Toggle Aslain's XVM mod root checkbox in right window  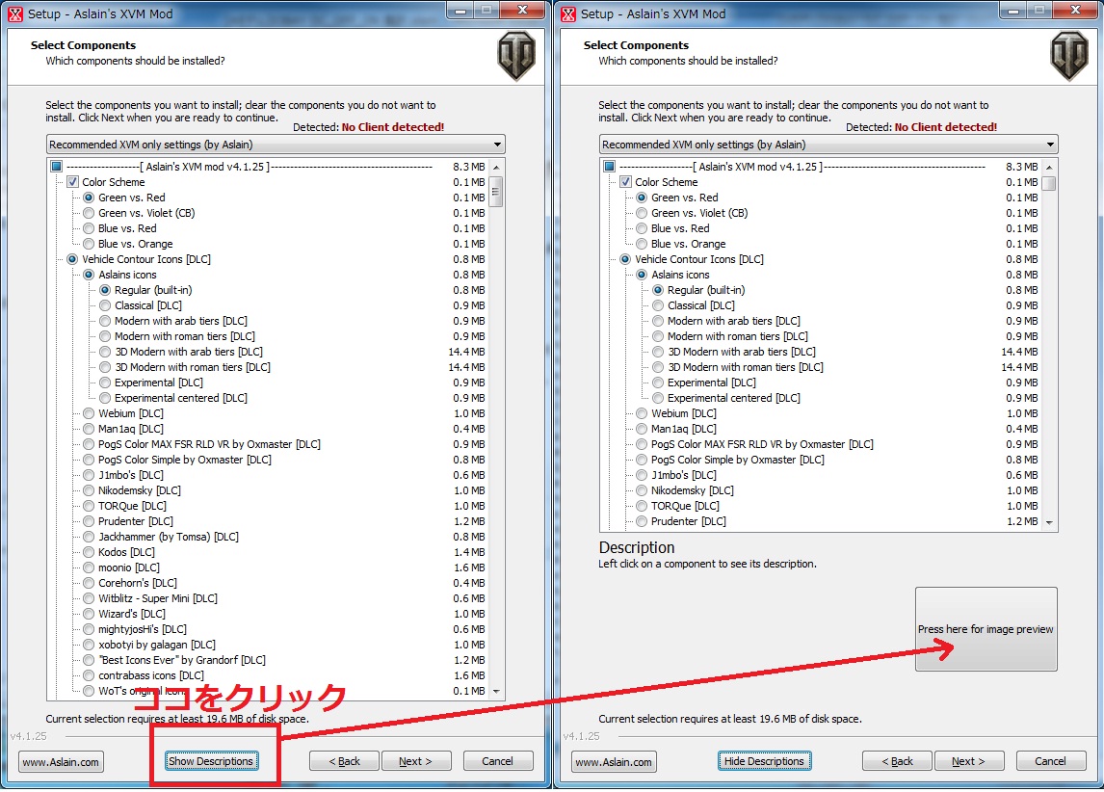pyautogui.click(x=609, y=166)
